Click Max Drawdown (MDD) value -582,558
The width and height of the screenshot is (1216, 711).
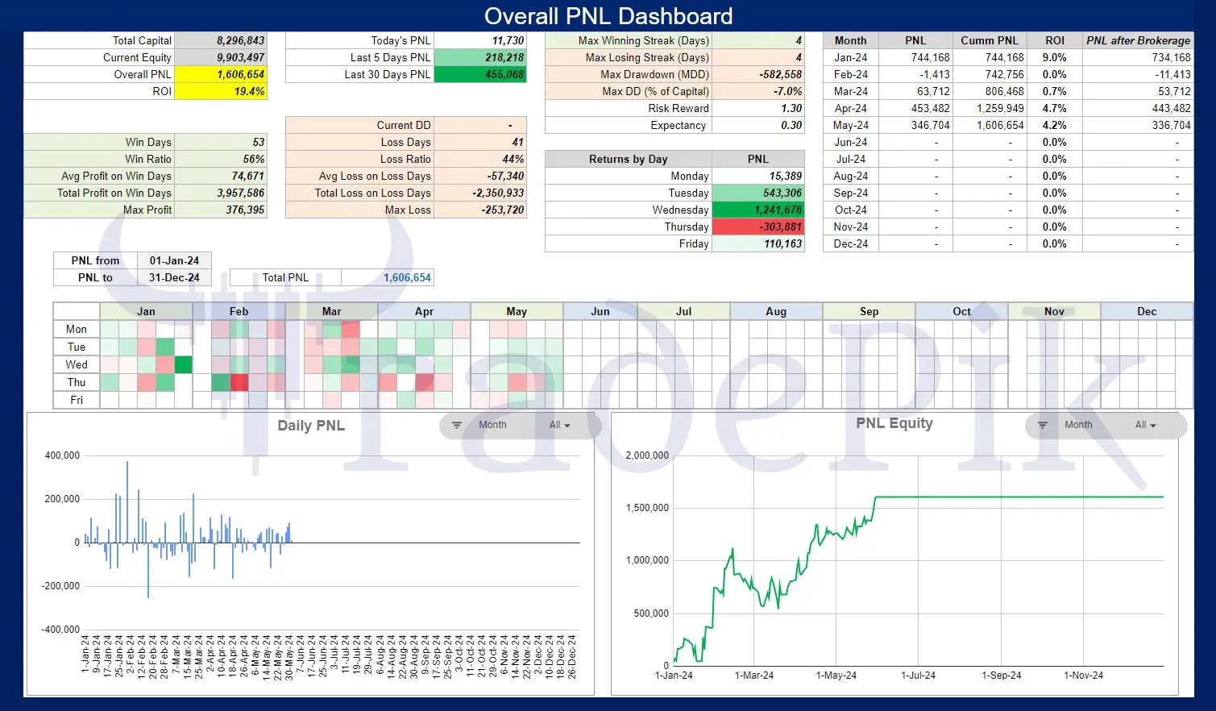(x=758, y=74)
